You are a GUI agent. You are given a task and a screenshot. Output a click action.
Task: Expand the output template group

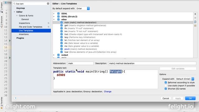54,55
